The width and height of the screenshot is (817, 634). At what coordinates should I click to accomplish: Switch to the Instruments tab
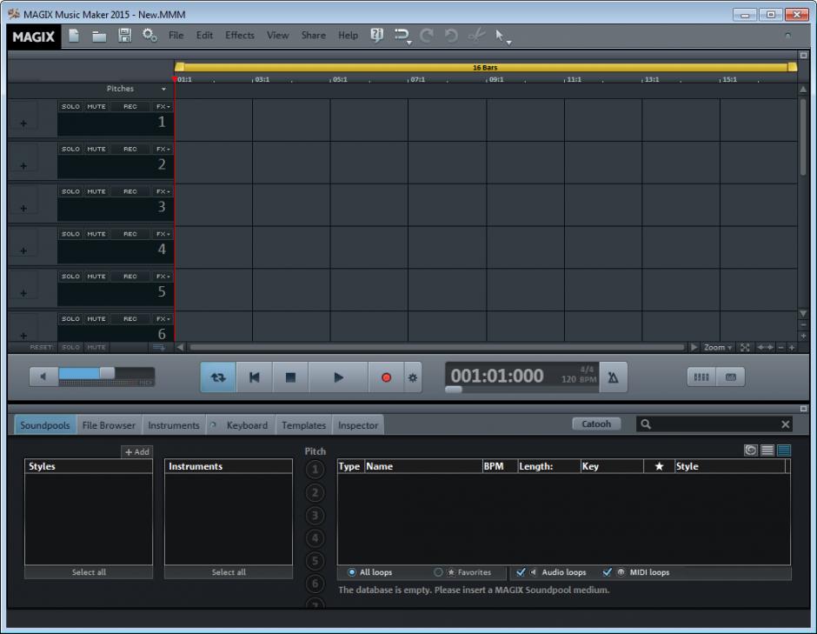click(x=174, y=425)
